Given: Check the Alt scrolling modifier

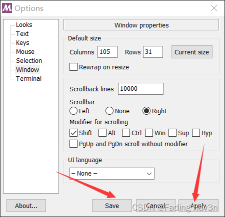Looking at the screenshot, I should [x=102, y=133].
